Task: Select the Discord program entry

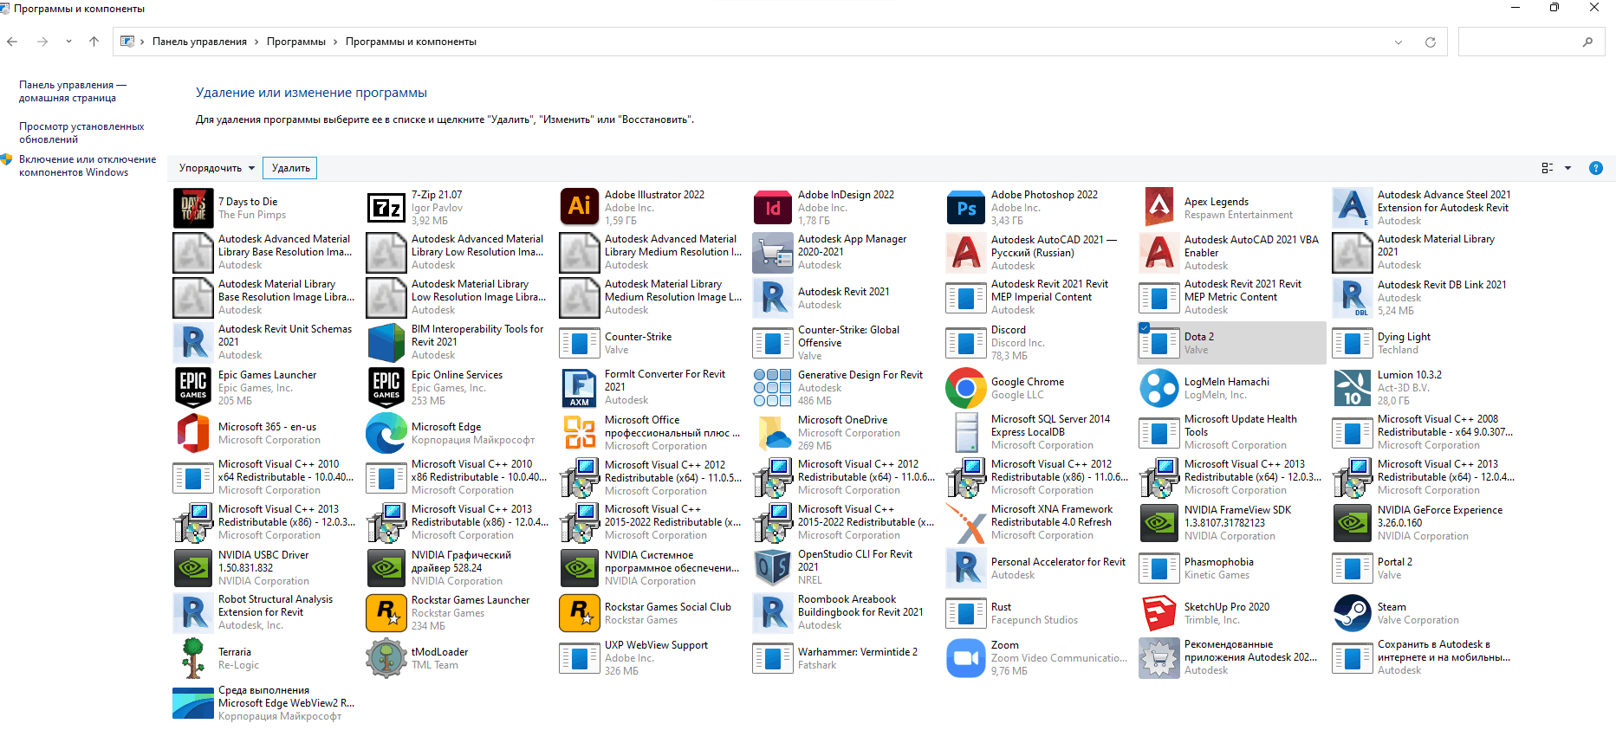Action: (1038, 343)
